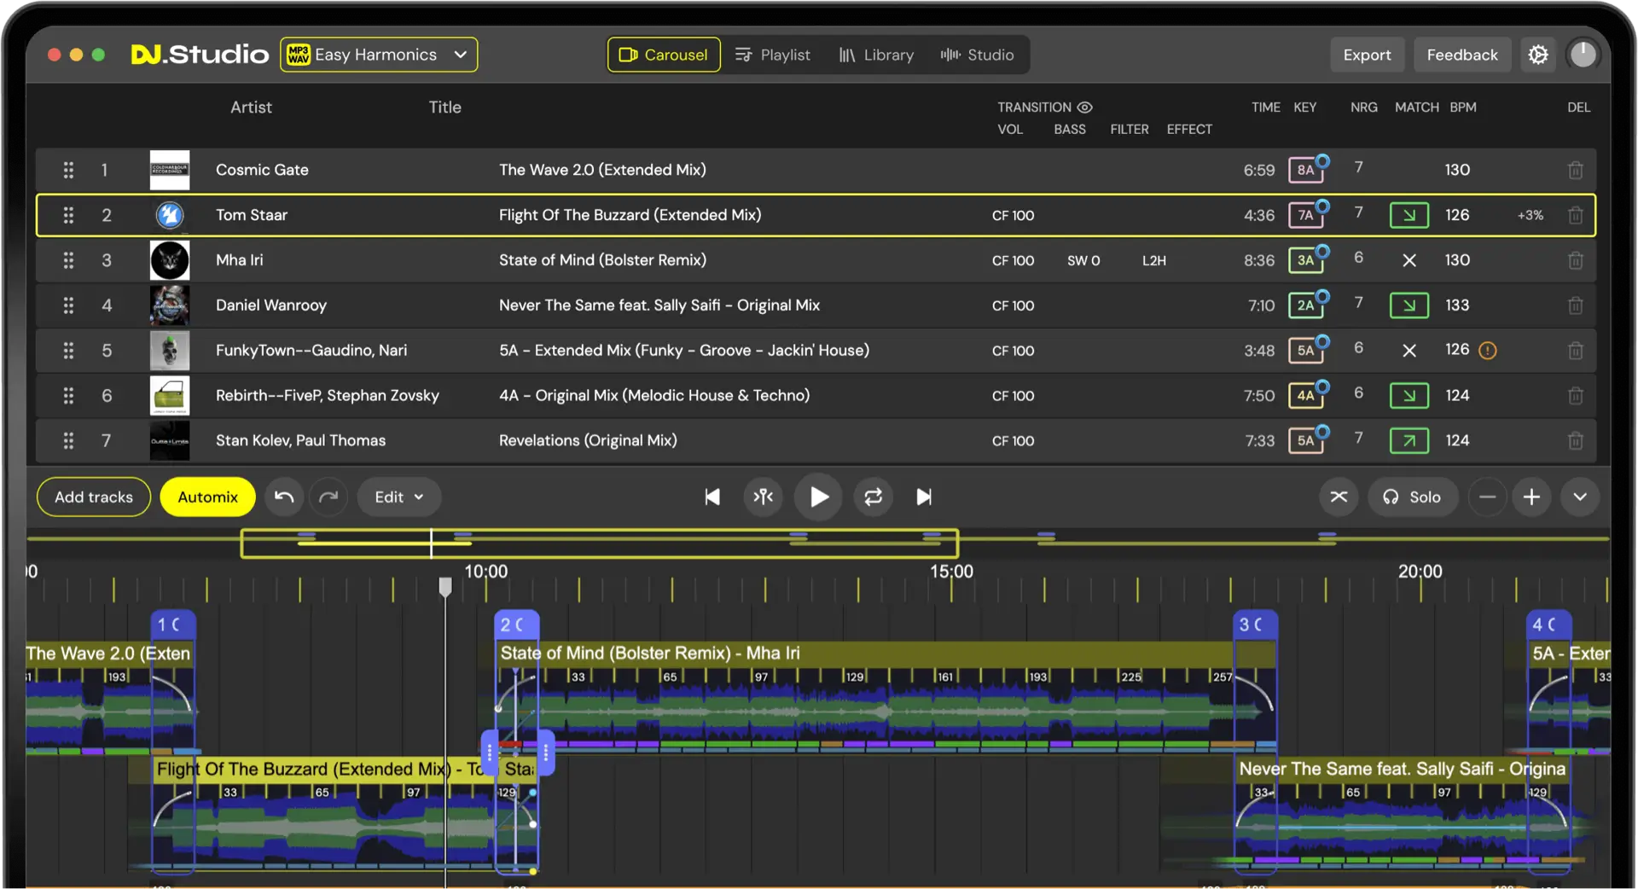Skip to previous transition

(x=712, y=497)
